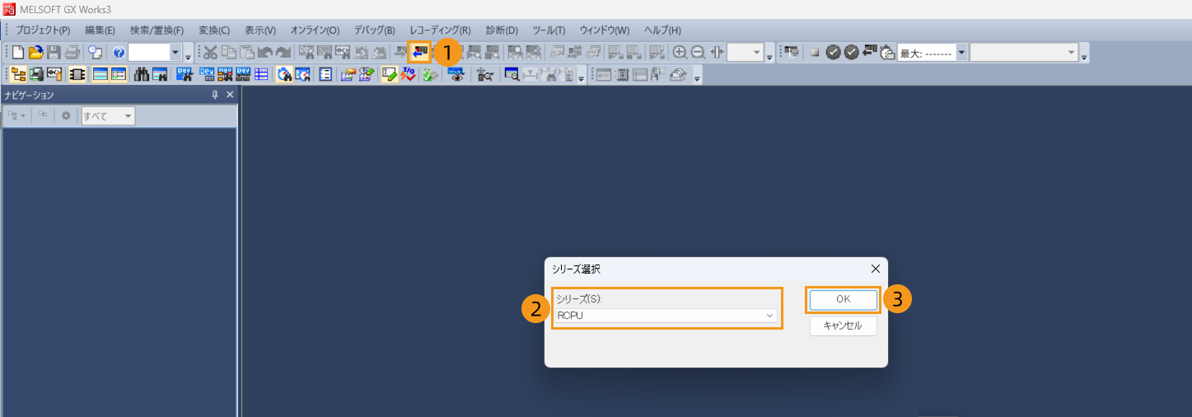Expand toolbar options arrow after wide combo
This screenshot has height=417, width=1192.
1084,57
